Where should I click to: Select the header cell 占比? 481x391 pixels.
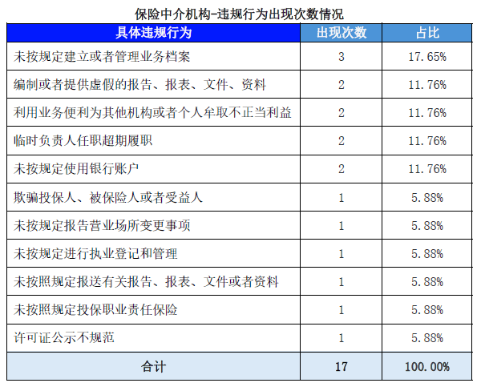pyautogui.click(x=427, y=33)
